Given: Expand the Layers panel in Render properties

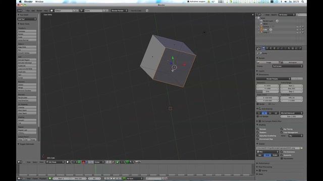Looking at the screenshot, I should point(261,71).
